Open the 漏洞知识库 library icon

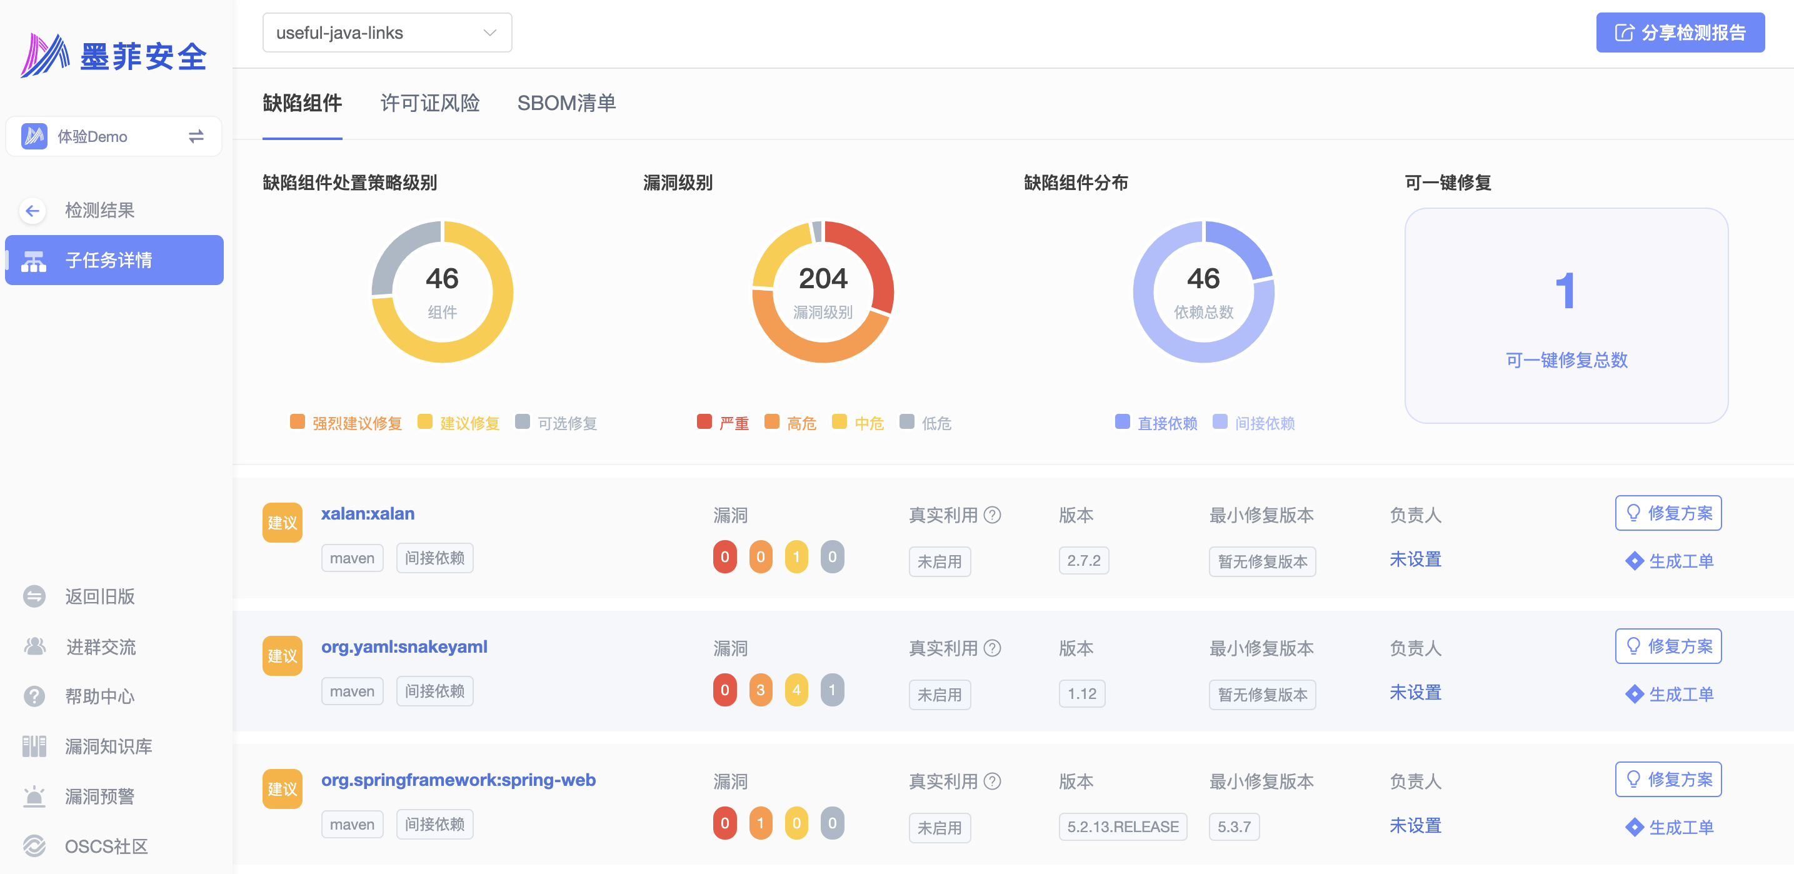pos(33,746)
